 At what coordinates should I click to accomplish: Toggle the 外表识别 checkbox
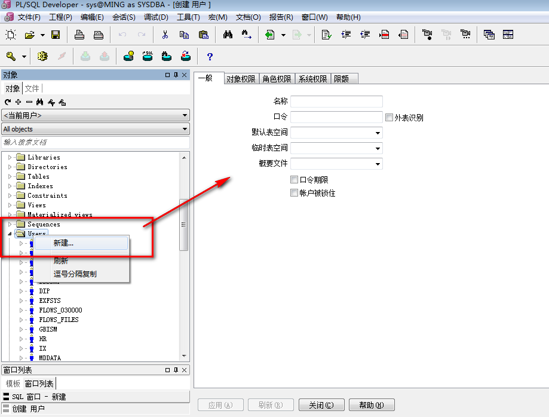pos(389,117)
